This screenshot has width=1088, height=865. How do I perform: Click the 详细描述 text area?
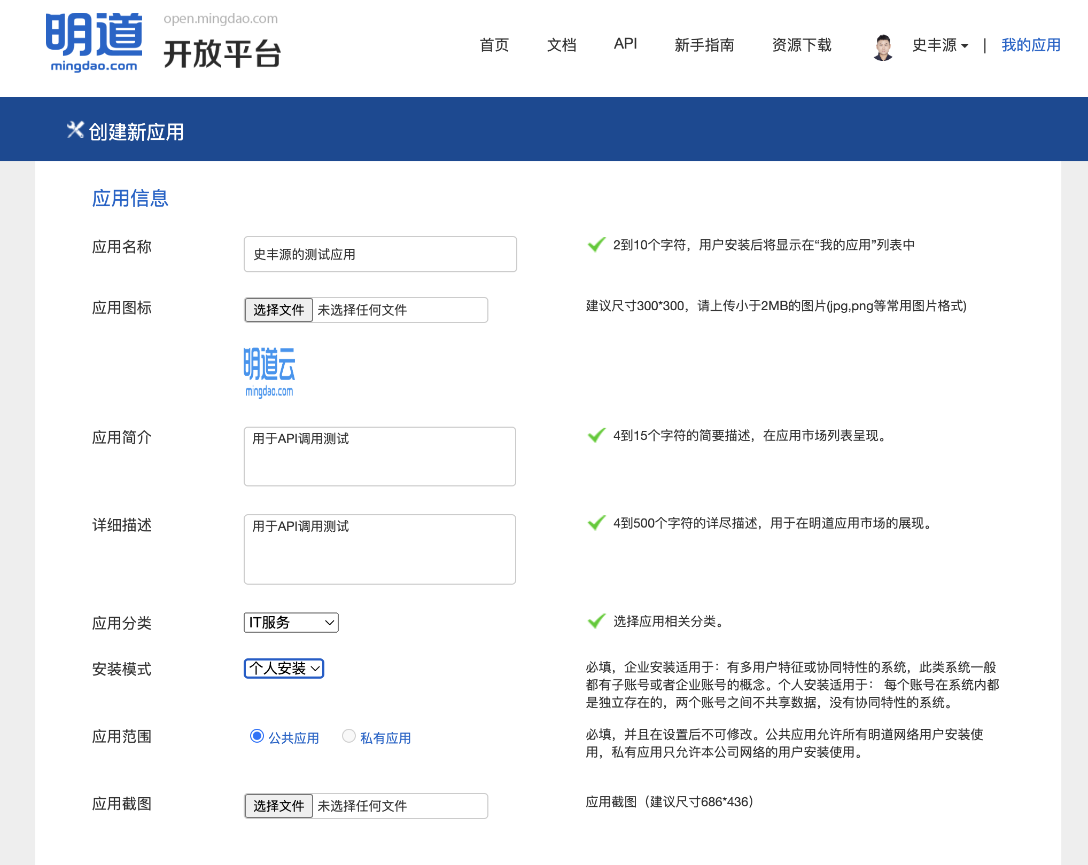point(380,549)
